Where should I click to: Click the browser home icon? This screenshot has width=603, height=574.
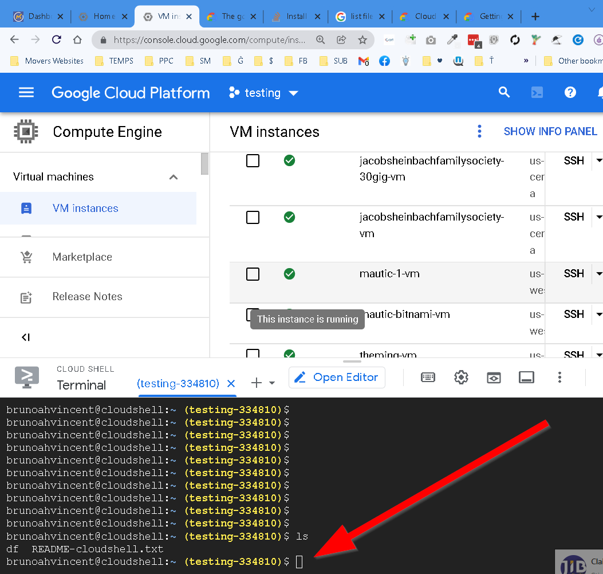[77, 40]
